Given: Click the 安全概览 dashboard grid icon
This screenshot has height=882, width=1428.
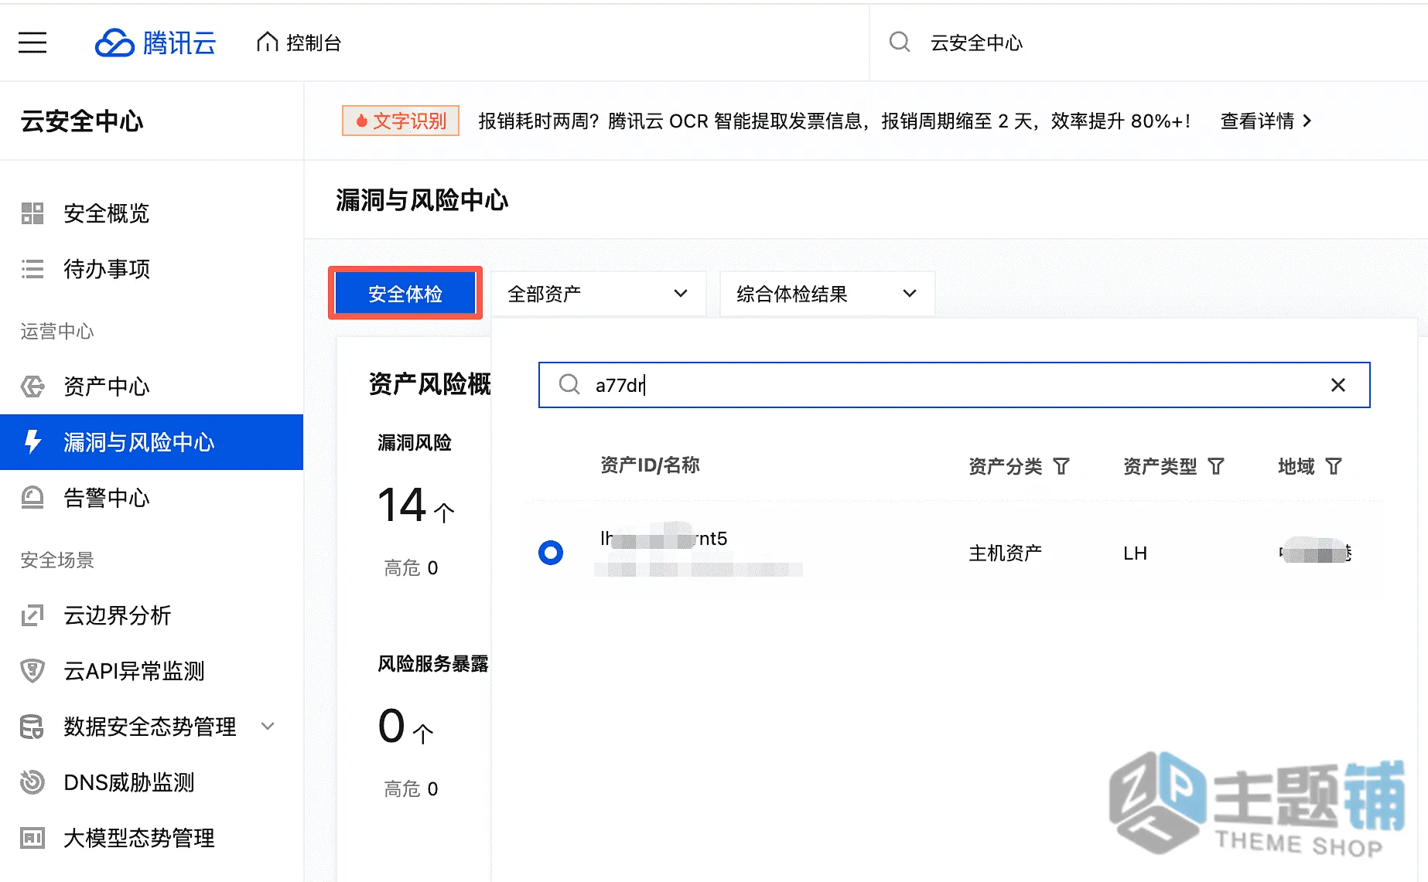Looking at the screenshot, I should click(32, 213).
